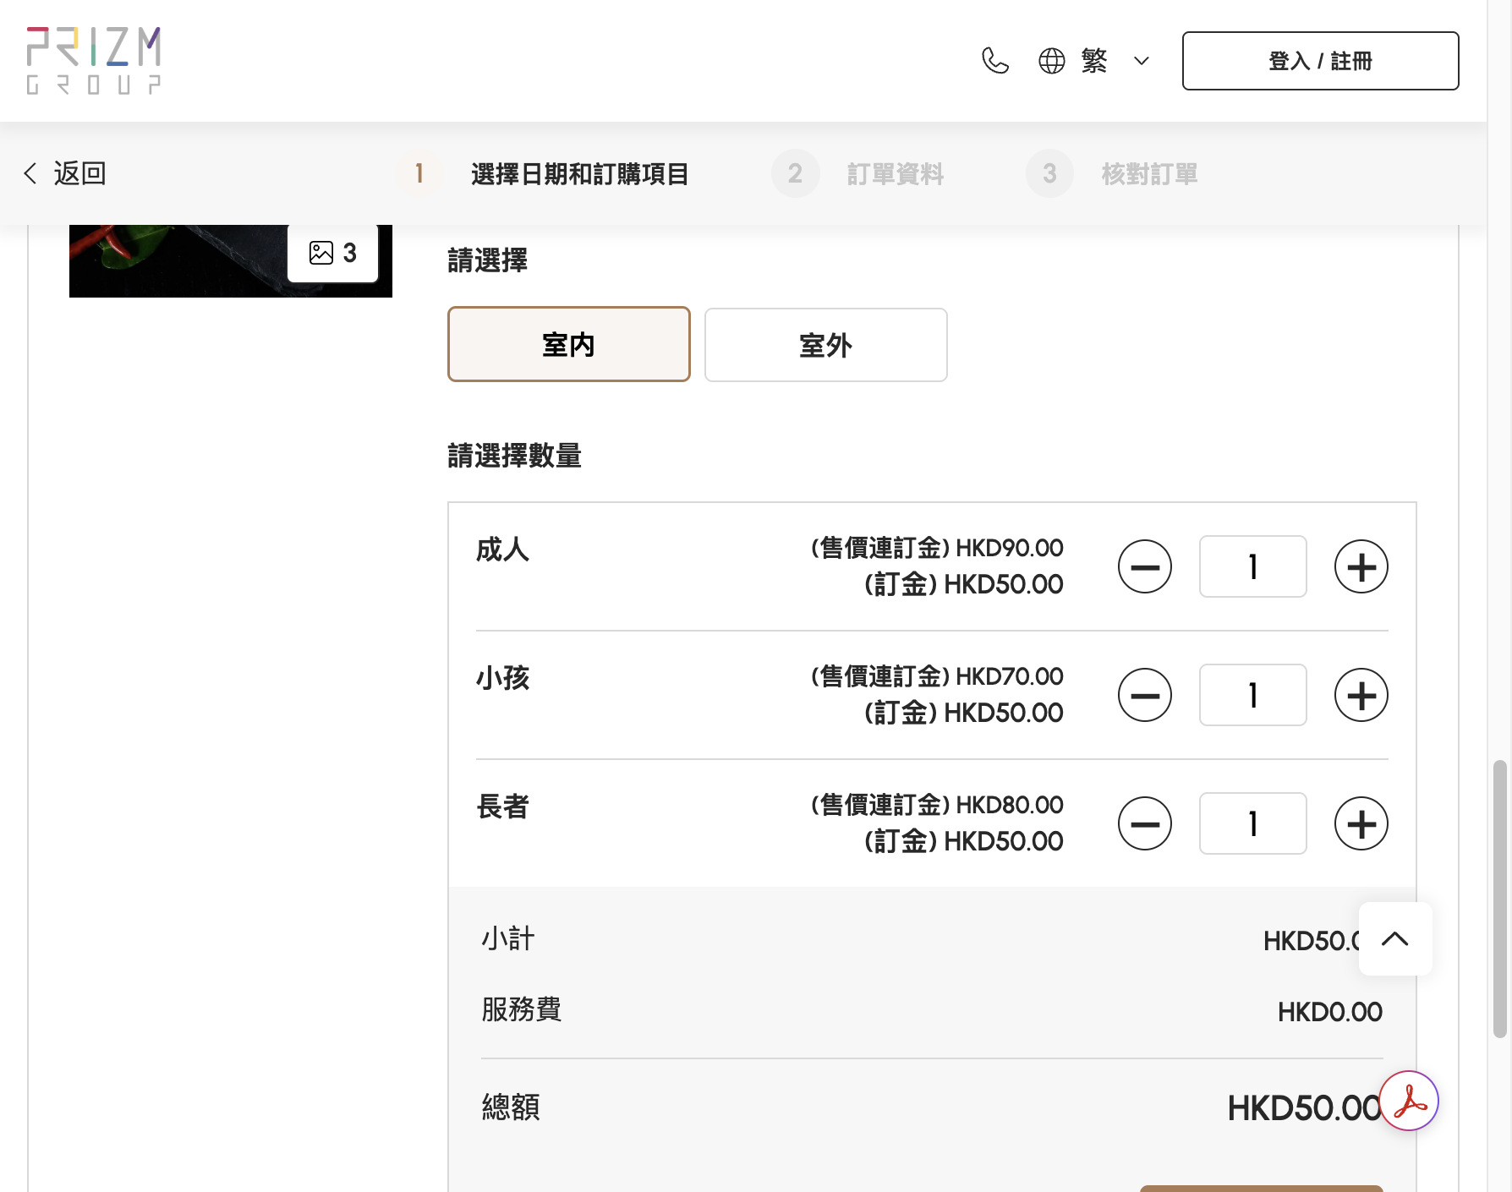Decrease 成人 quantity with minus
Screen dimensions: 1512x1192
(x=1145, y=566)
